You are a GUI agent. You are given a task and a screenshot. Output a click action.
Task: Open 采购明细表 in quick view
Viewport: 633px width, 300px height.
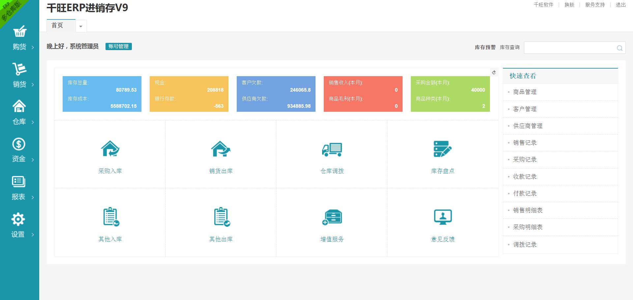(528, 227)
